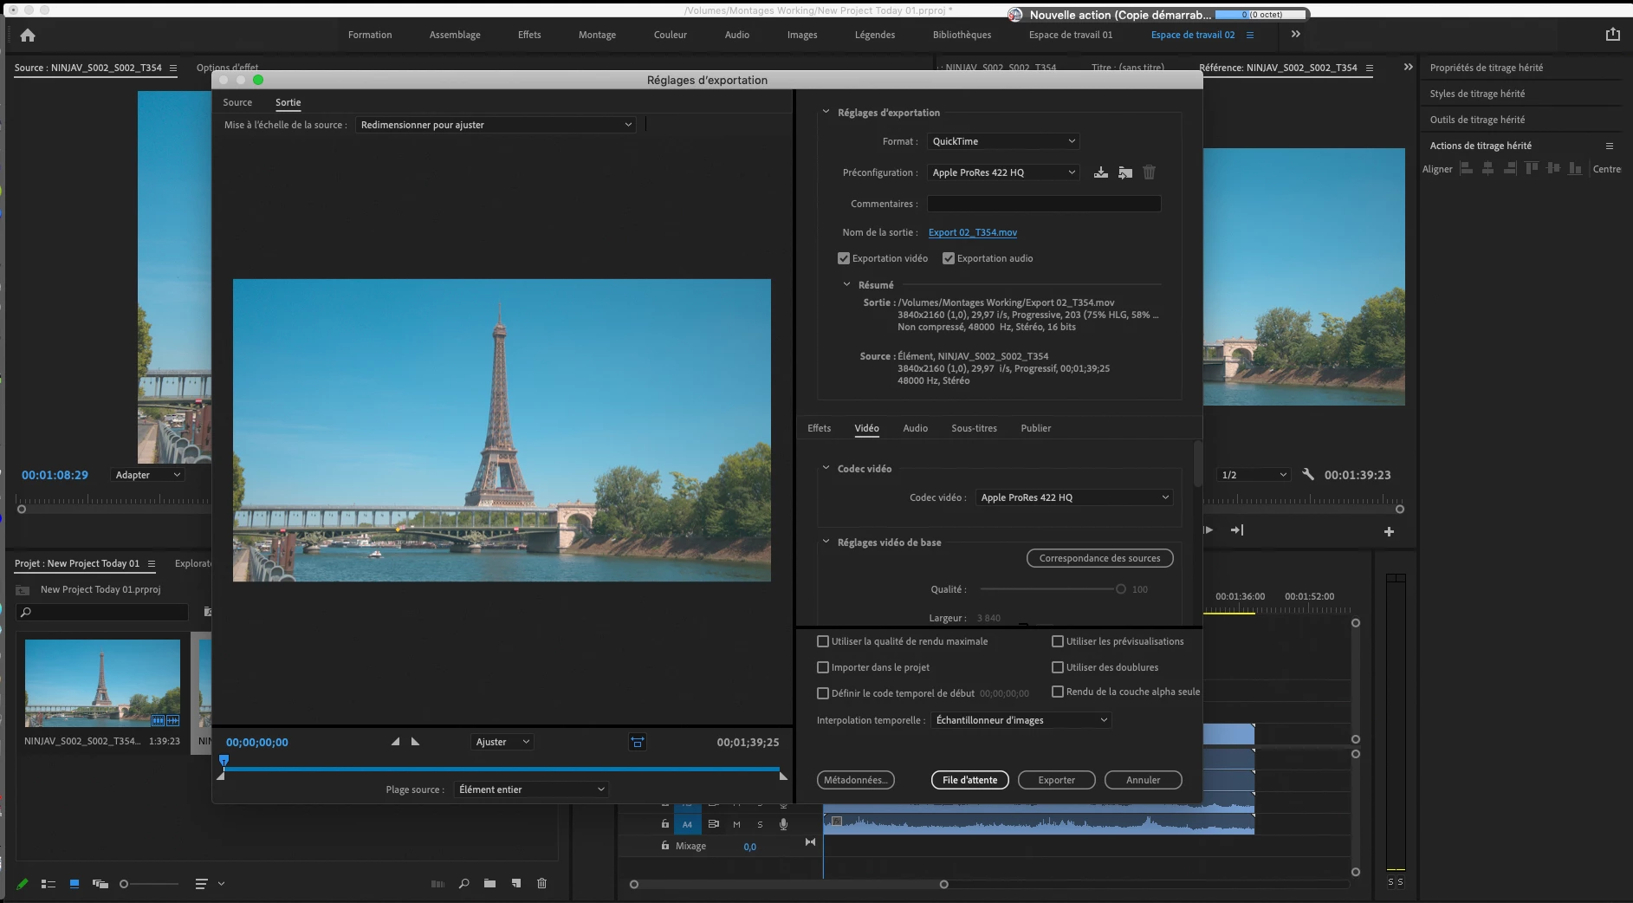This screenshot has width=1633, height=903.
Task: Click the wrench settings icon
Action: 1308,475
